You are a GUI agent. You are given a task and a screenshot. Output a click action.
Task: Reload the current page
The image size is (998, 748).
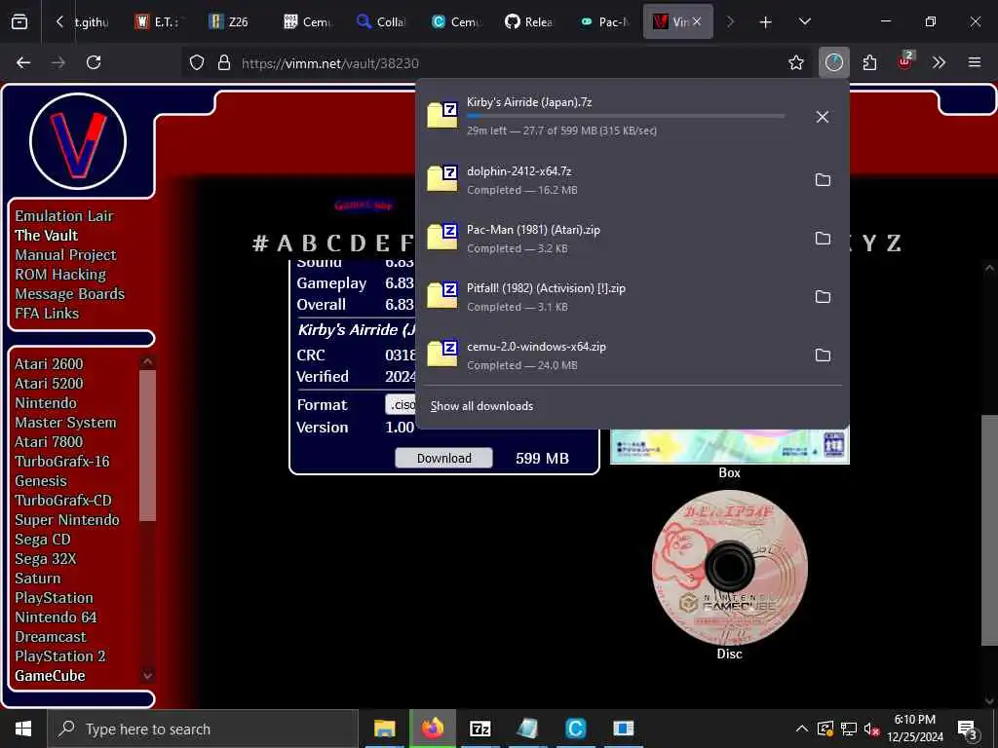[94, 62]
